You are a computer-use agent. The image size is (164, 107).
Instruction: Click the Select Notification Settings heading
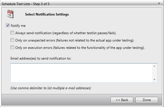(47, 14)
